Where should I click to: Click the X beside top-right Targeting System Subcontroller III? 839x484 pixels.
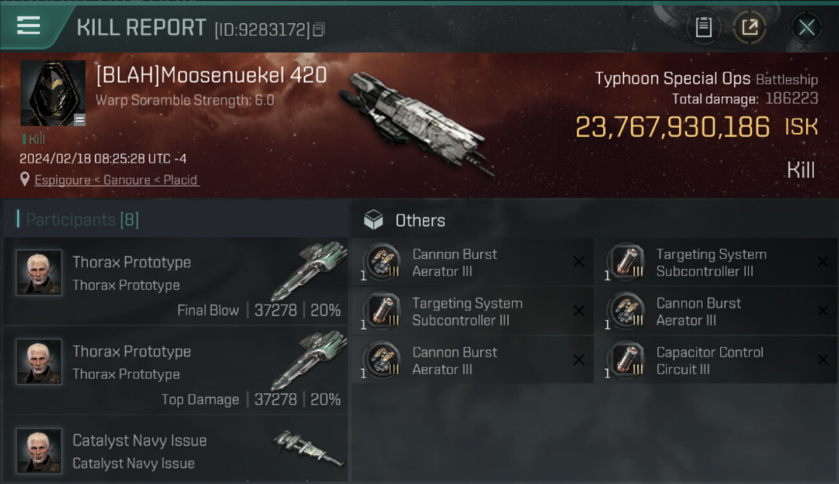pyautogui.click(x=822, y=262)
